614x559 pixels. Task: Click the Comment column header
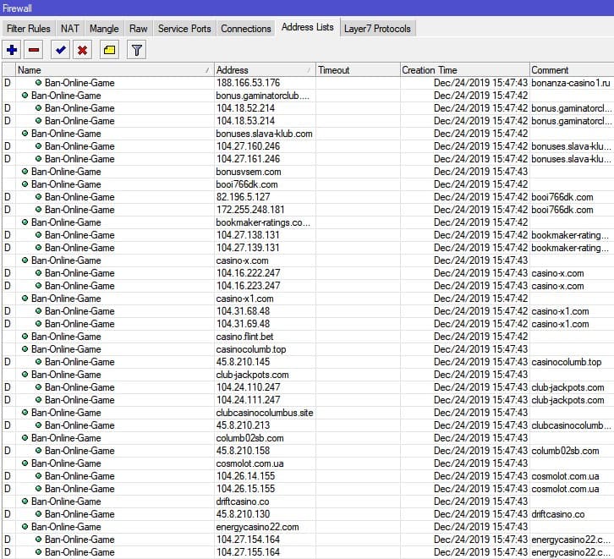[572, 70]
